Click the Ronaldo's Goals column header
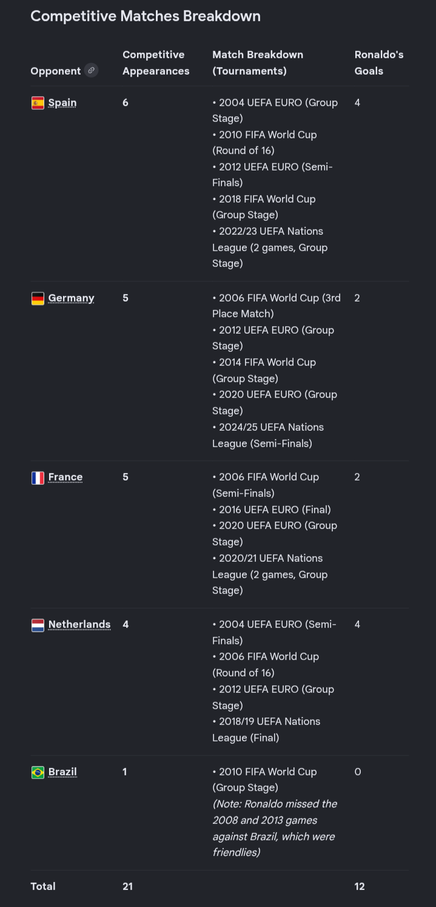Viewport: 436px width, 907px height. click(x=379, y=62)
